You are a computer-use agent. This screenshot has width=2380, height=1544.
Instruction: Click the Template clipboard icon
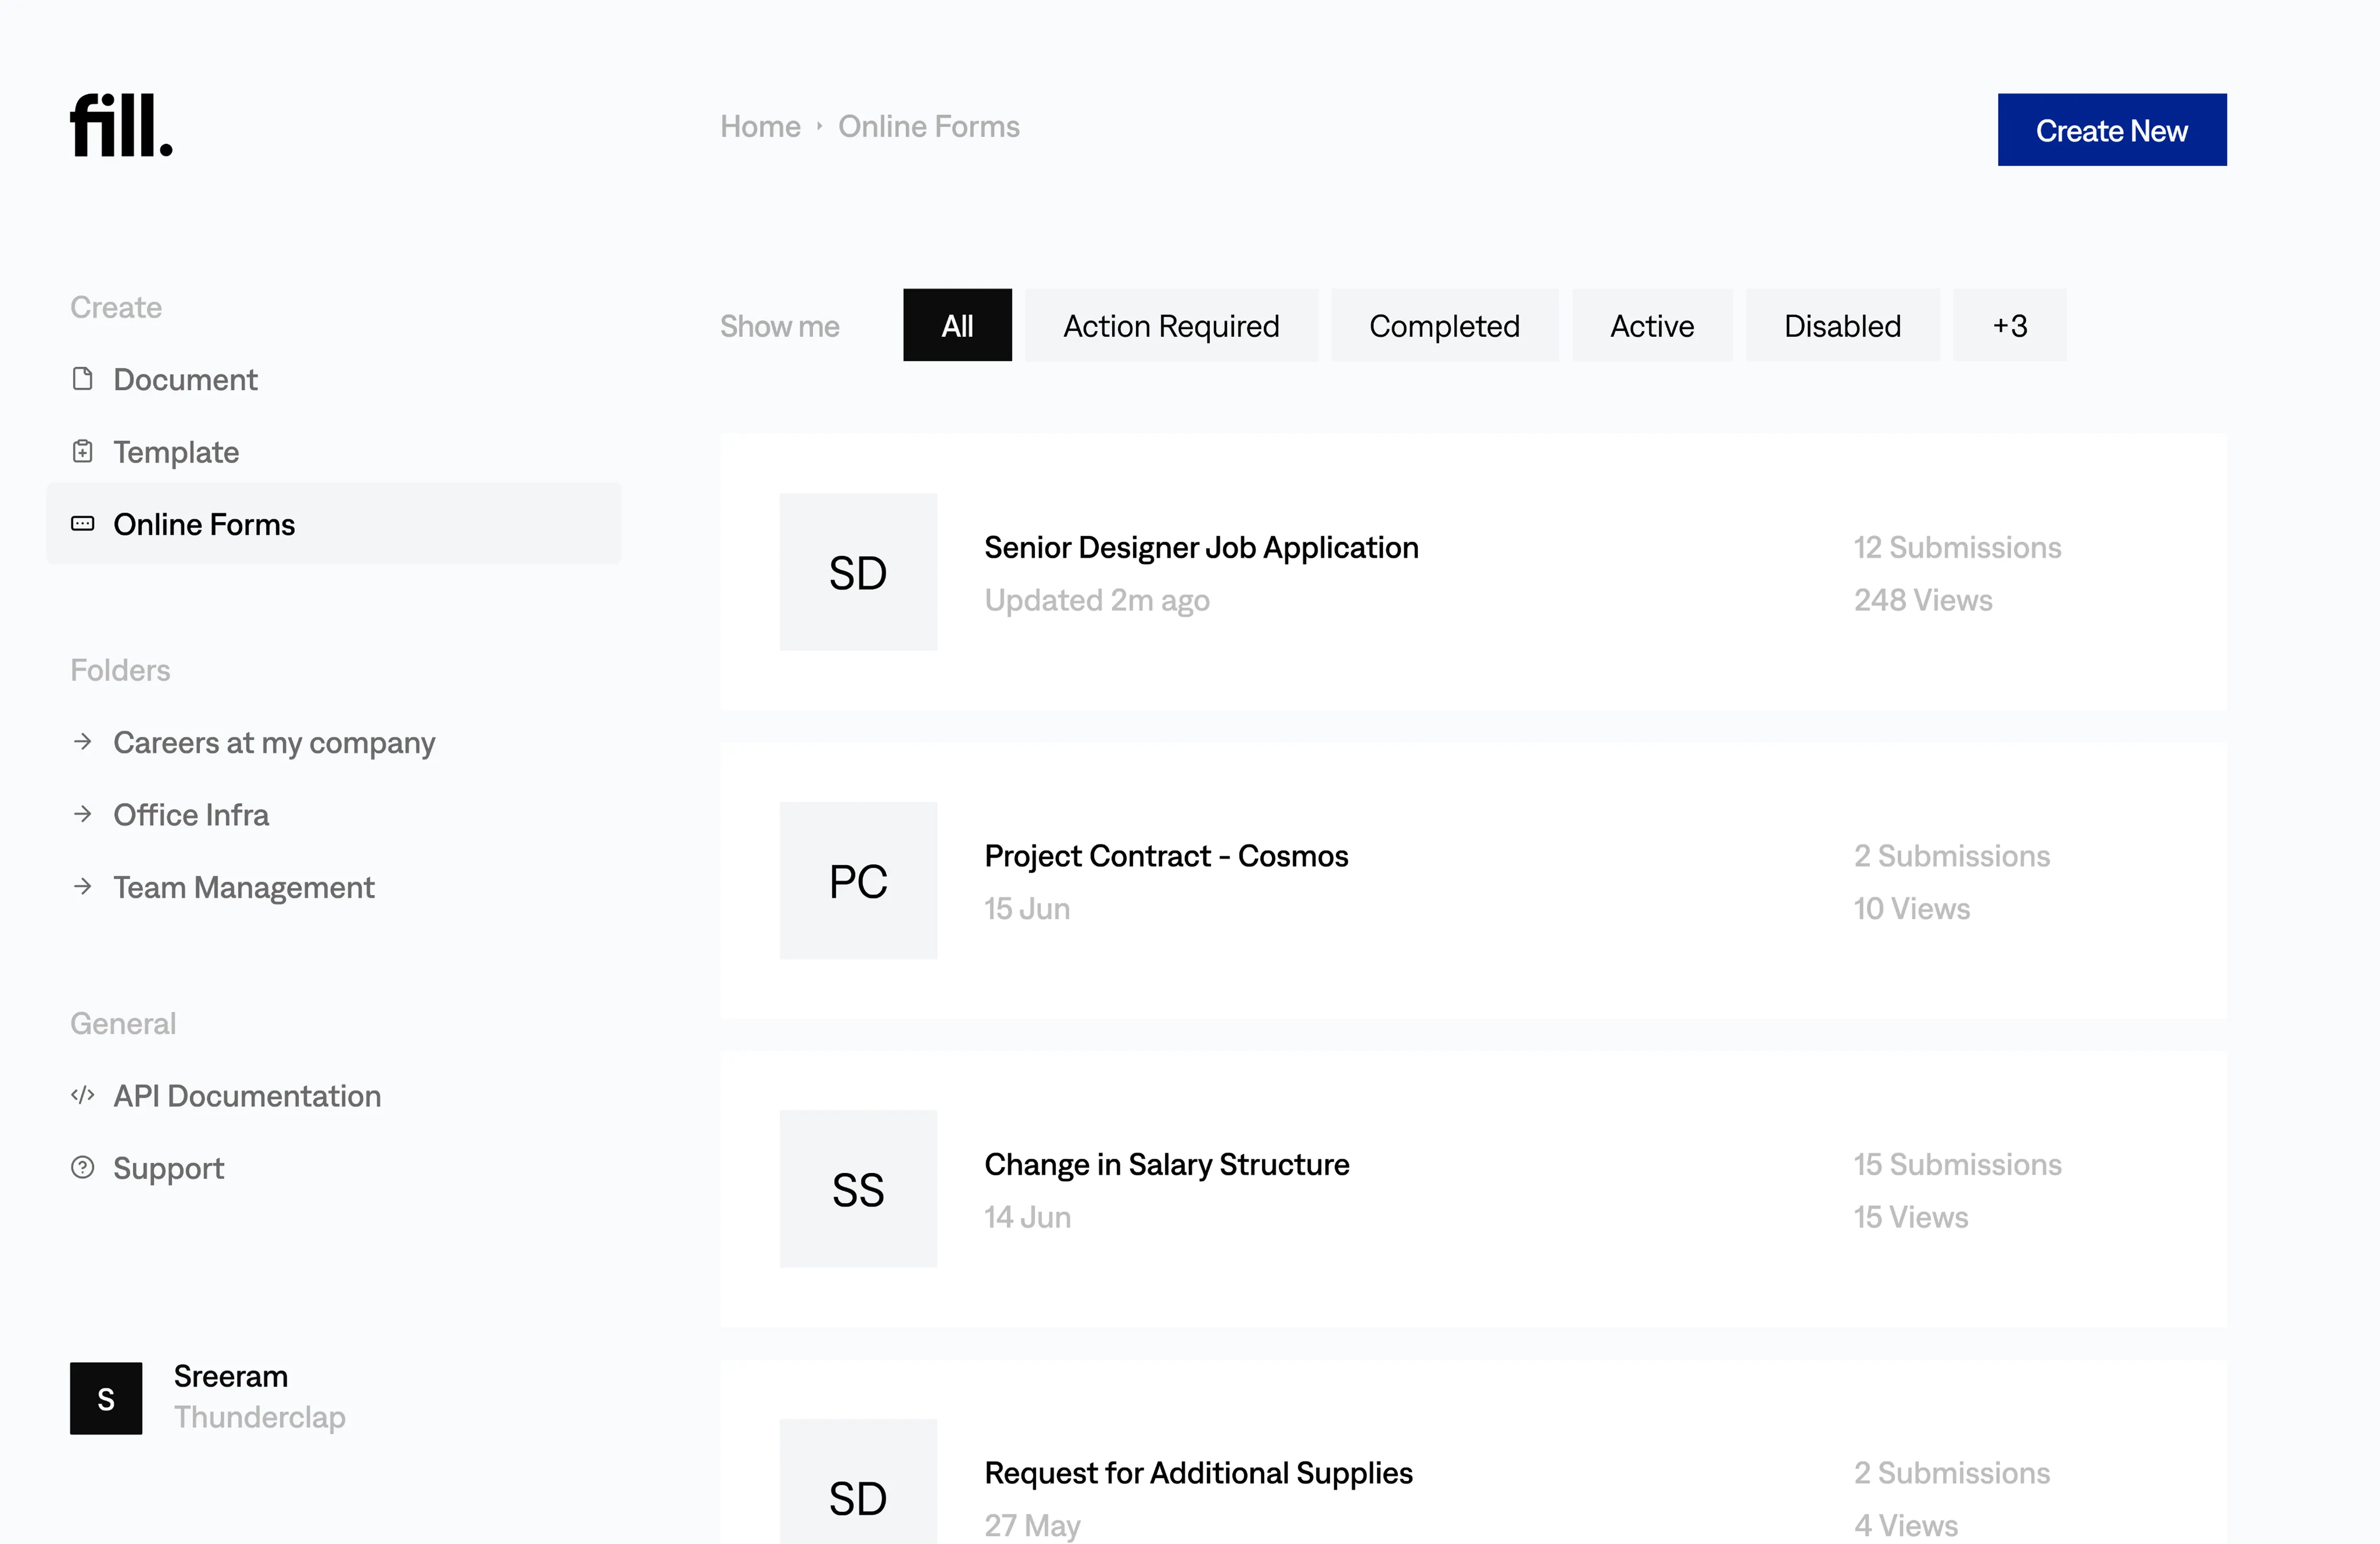(83, 452)
